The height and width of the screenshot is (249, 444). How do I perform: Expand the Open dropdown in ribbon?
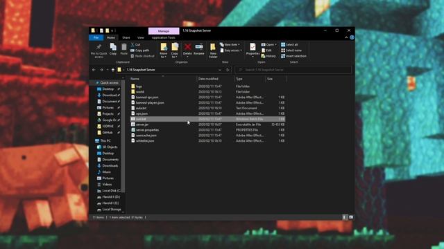point(268,44)
